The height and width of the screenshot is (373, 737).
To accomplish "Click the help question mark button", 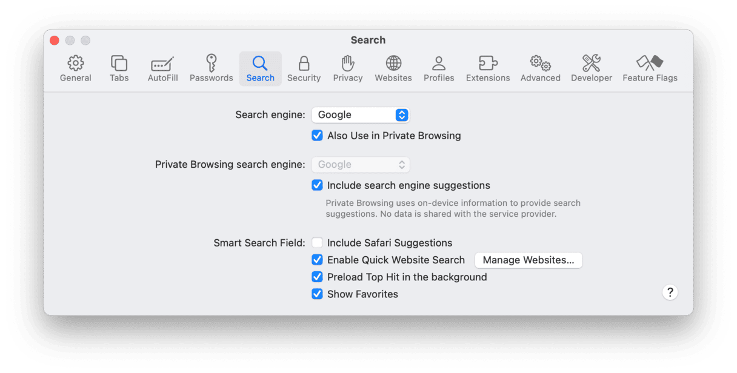I will pos(670,292).
